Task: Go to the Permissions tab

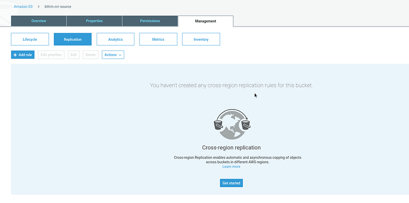Action: [x=150, y=21]
